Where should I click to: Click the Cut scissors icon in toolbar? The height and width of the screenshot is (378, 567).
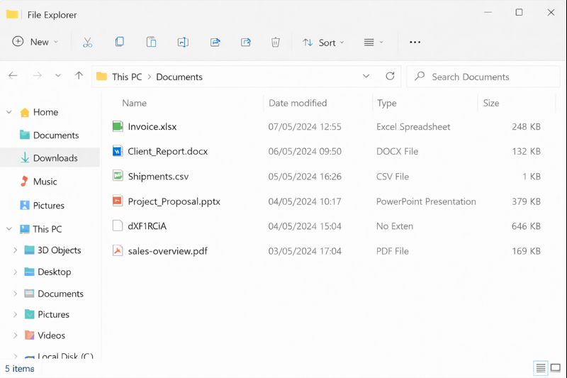[88, 43]
